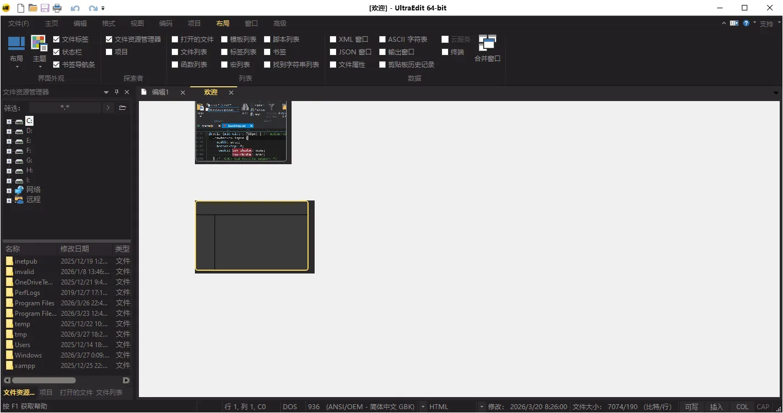Click the Undo arrow icon

75,8
